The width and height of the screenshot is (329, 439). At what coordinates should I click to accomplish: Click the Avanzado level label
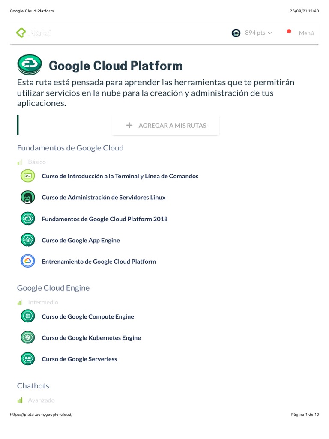tap(42, 400)
